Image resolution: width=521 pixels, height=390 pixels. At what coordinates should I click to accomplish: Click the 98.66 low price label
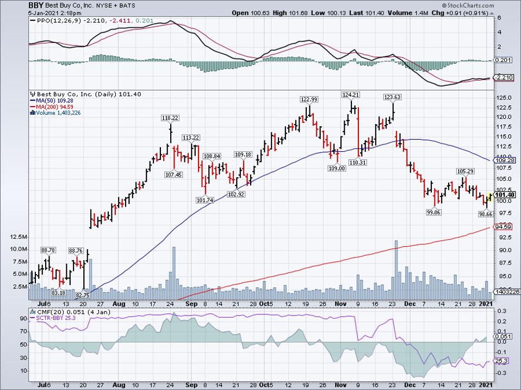pyautogui.click(x=486, y=214)
